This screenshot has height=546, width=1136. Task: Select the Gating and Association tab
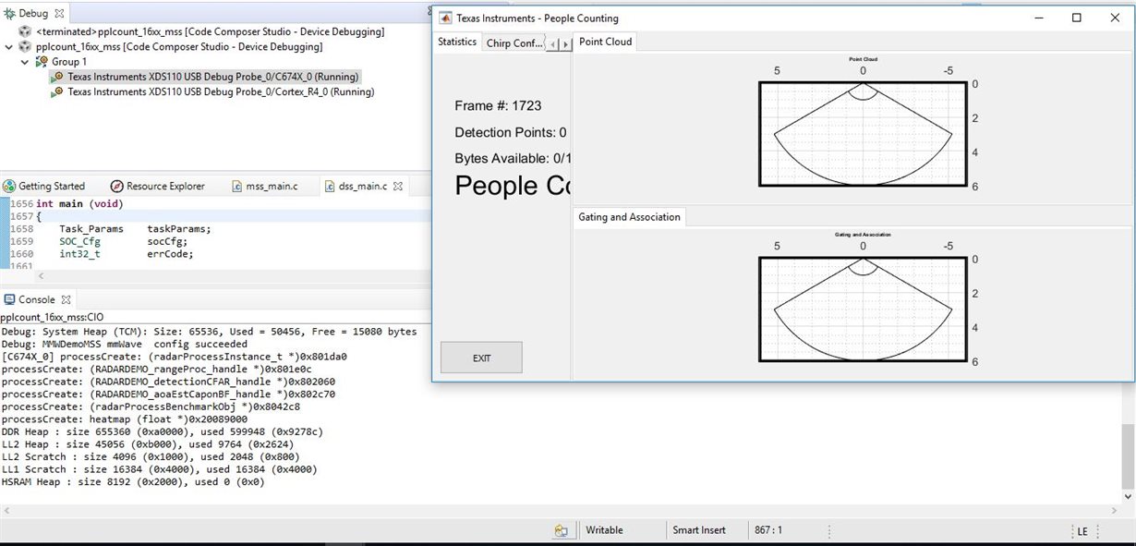[x=629, y=217]
